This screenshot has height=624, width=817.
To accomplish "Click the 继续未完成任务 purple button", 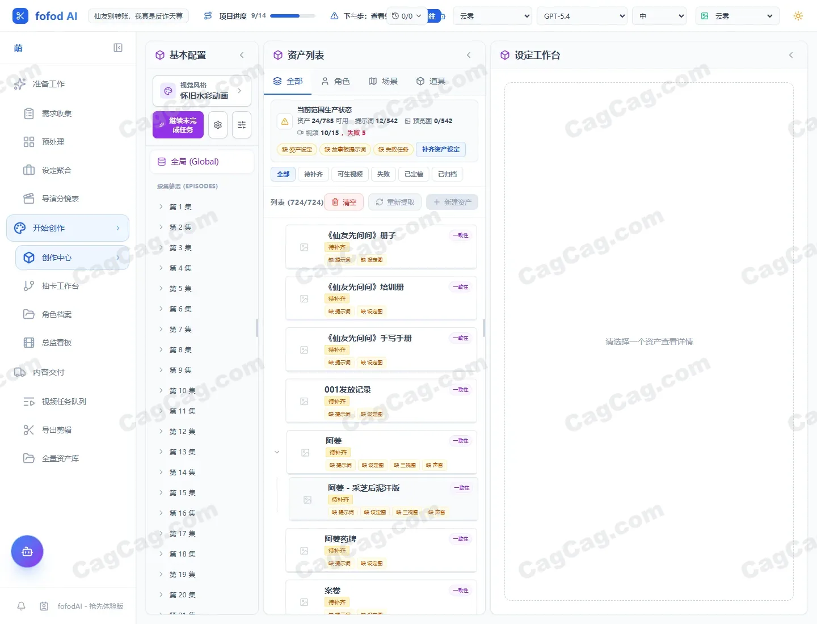I will pyautogui.click(x=178, y=125).
